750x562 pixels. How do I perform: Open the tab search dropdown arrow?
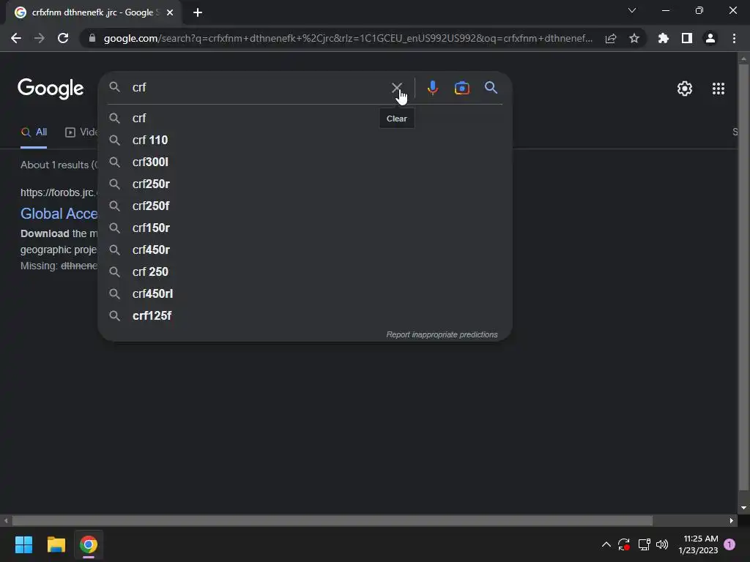click(632, 10)
